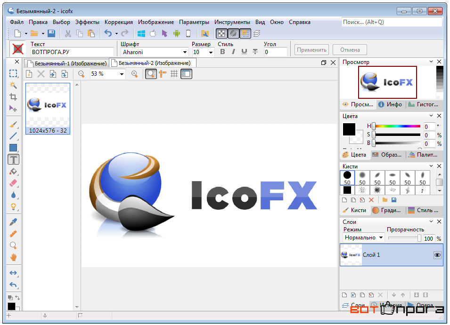
Task: Click the Прозрачность opacity slider
Action: point(404,238)
